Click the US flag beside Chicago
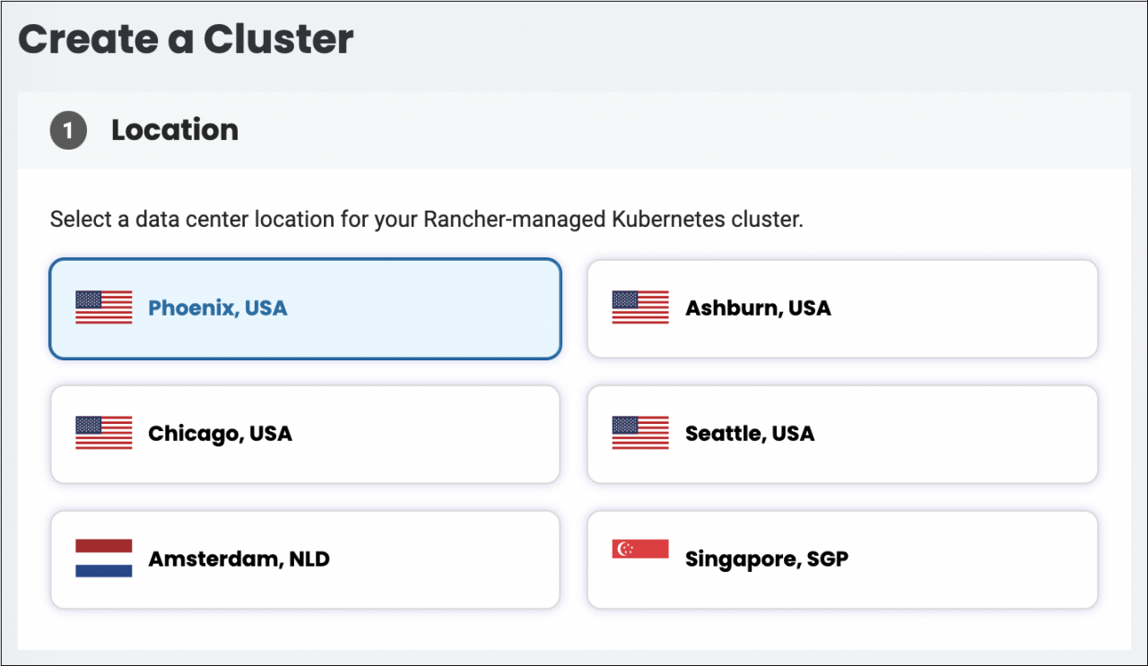 click(104, 433)
